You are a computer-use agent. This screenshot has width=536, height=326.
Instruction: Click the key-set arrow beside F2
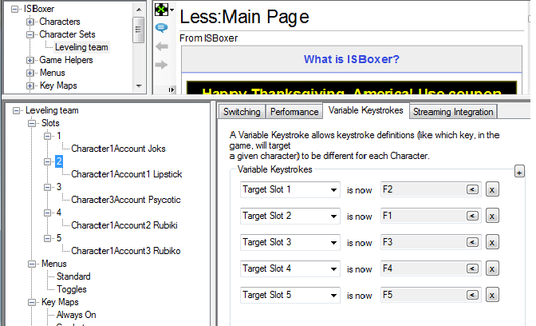coord(472,189)
